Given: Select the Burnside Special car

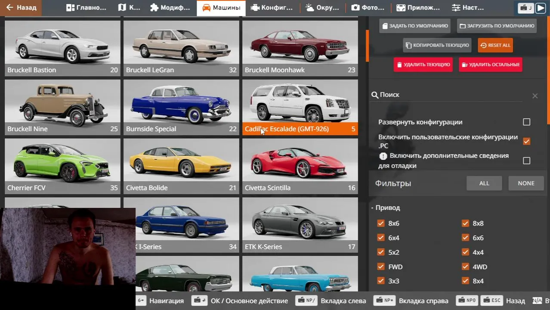Looking at the screenshot, I should (181, 107).
